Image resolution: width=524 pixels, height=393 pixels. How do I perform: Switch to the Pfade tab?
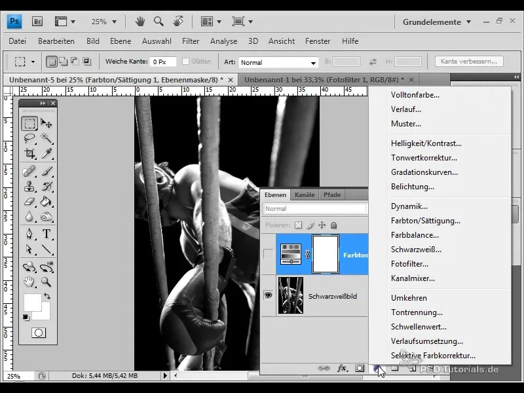tap(332, 195)
